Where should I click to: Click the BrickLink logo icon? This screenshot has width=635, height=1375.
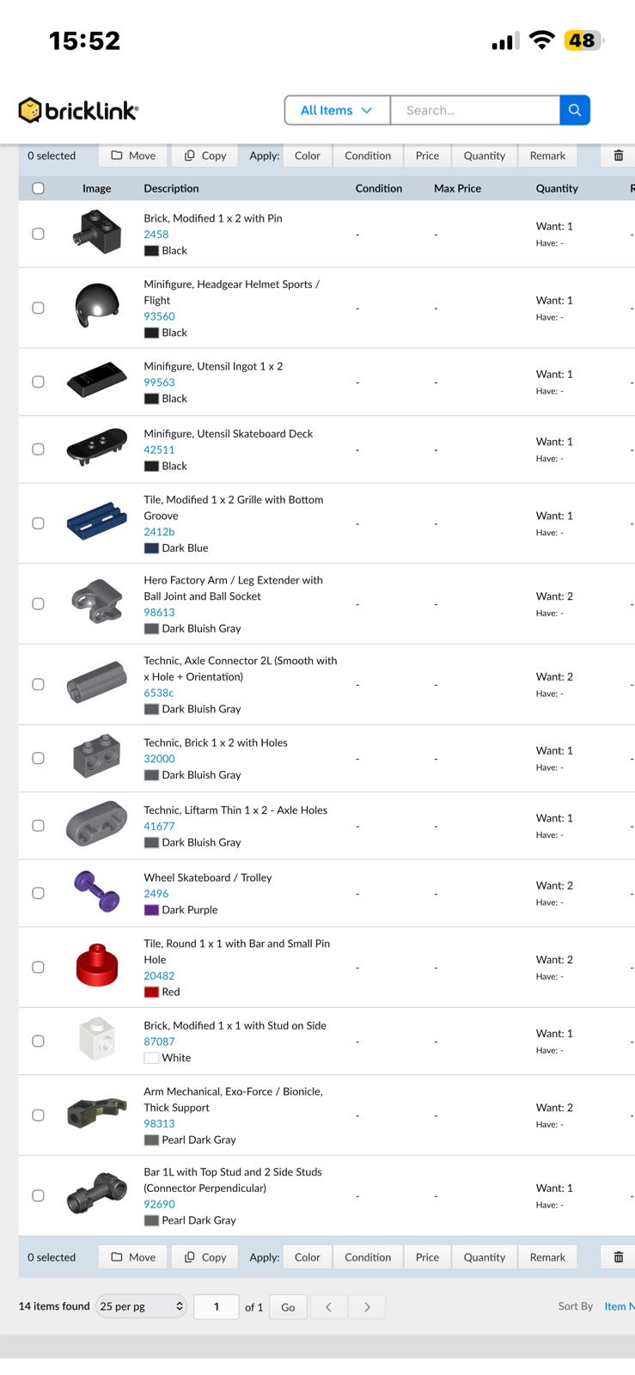30,110
